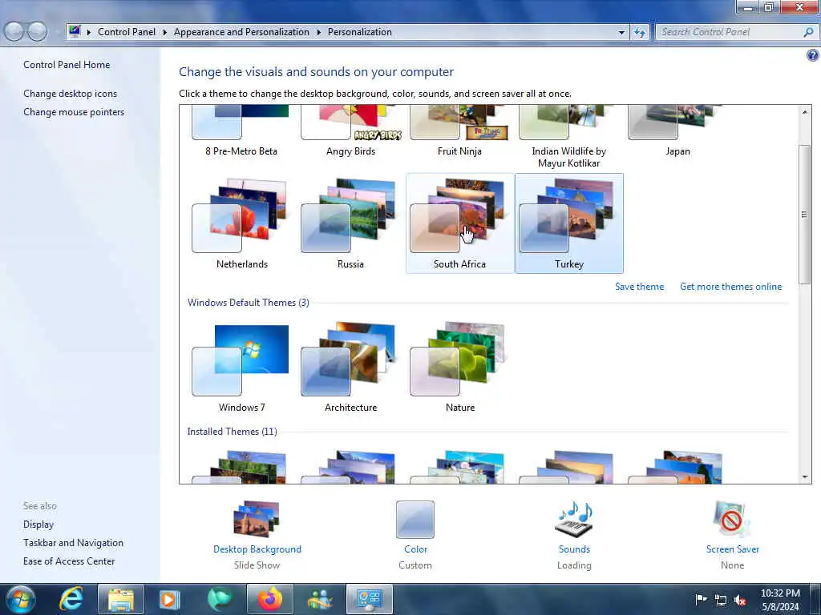Click Appearance and Personalization breadcrumb
Screen dimensions: 821x615
pos(241,32)
